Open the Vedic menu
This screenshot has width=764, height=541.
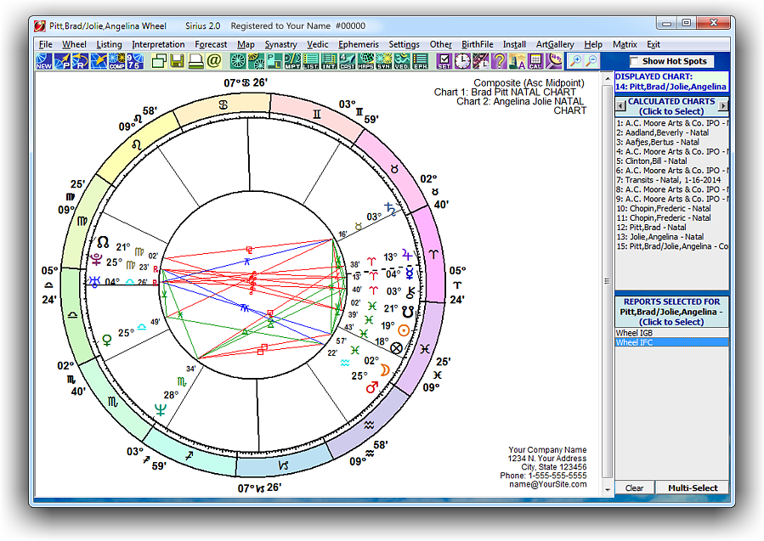[x=318, y=44]
